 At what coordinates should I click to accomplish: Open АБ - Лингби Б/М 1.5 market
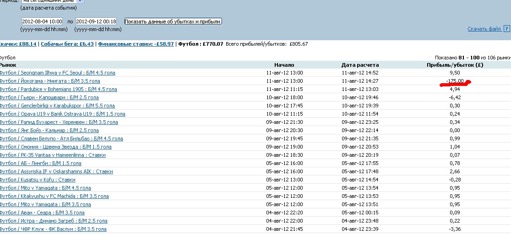click(x=41, y=163)
